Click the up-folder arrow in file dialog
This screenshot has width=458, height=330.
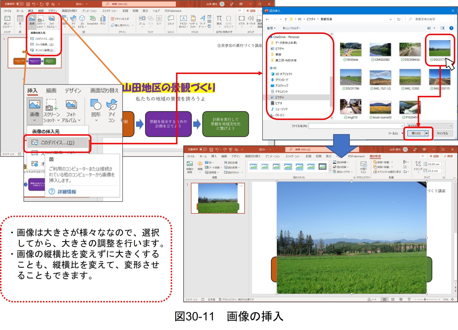(285, 19)
